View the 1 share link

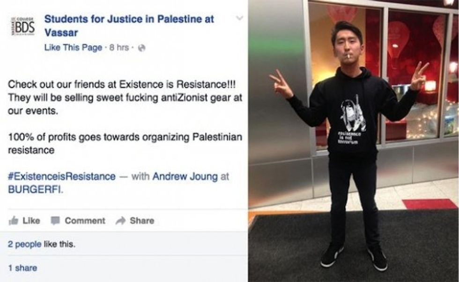[22, 268]
